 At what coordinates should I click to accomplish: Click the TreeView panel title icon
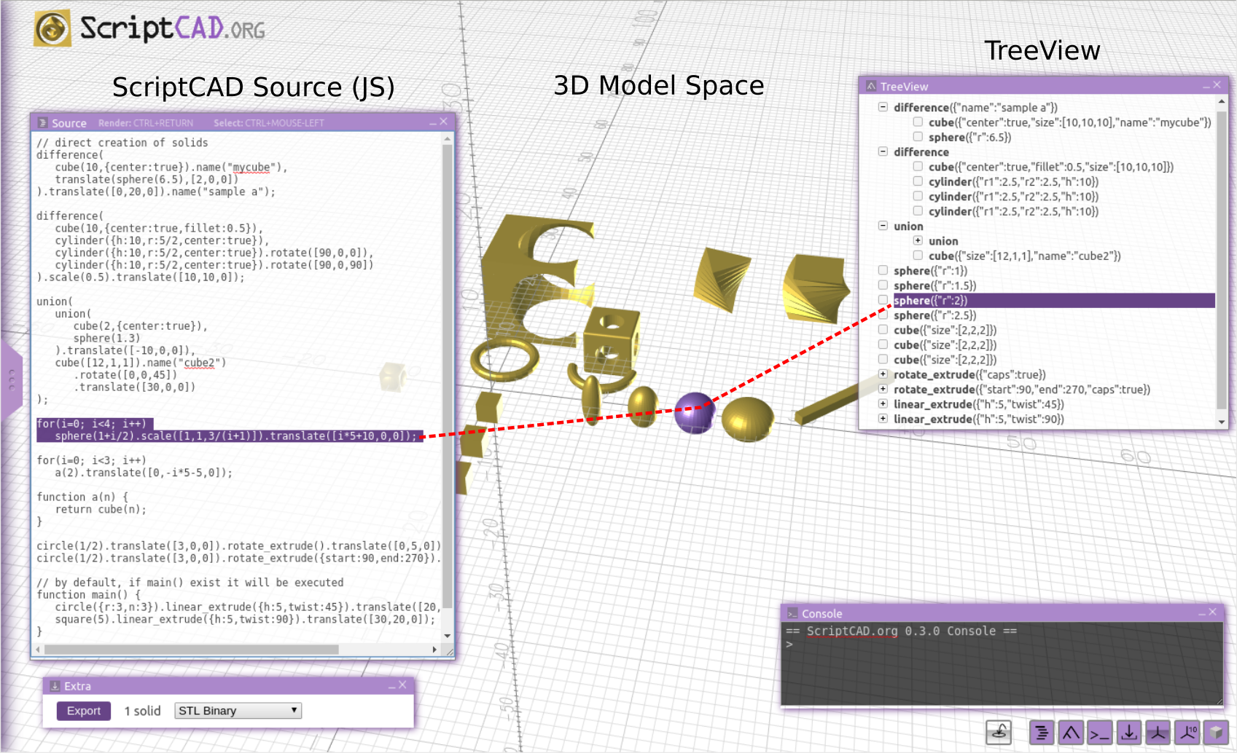[871, 86]
